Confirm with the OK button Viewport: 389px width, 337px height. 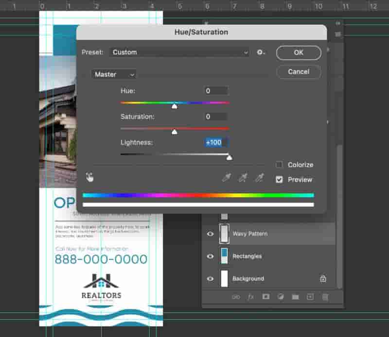[299, 52]
